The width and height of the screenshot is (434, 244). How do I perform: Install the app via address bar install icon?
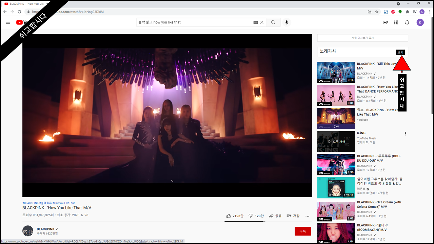point(369,12)
